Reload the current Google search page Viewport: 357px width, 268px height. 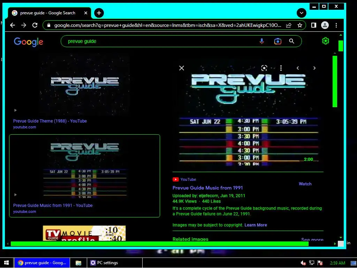(x=35, y=25)
